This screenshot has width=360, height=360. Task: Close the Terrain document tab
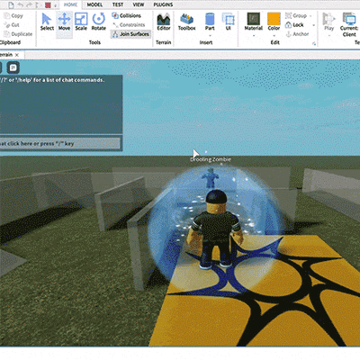tap(17, 55)
